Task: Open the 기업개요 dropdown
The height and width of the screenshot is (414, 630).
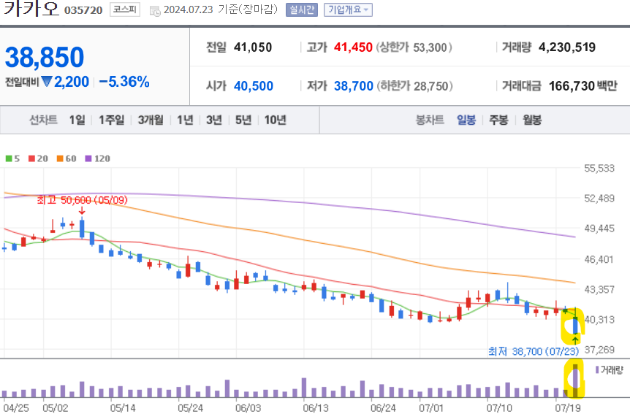Action: (348, 9)
